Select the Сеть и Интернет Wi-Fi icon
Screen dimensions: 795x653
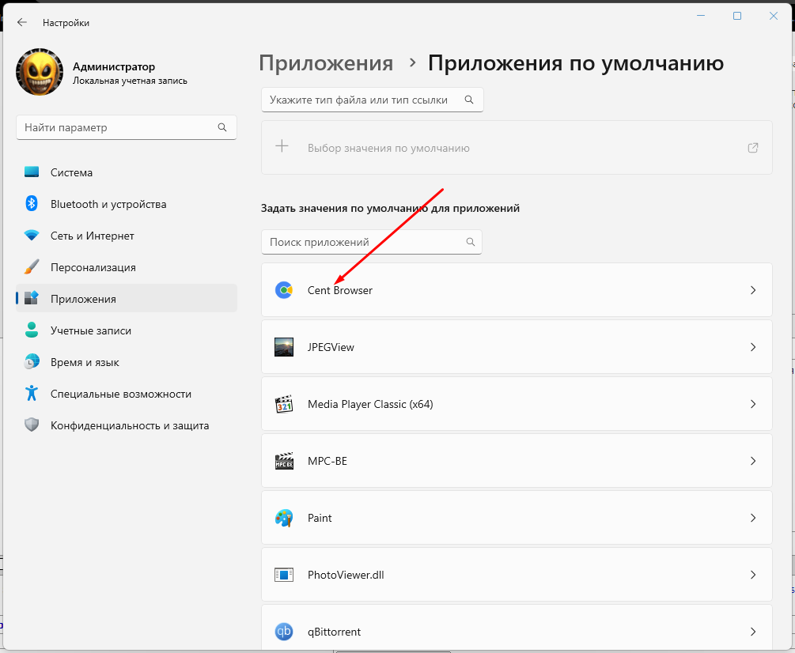tap(32, 236)
